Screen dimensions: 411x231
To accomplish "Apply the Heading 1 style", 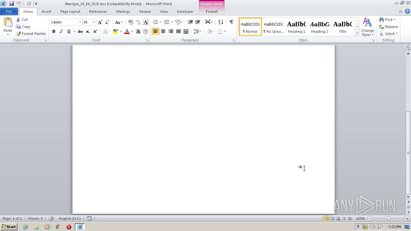I will 296,27.
